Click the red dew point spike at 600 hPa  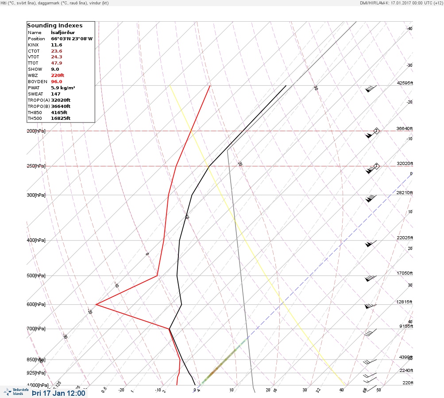pos(97,304)
